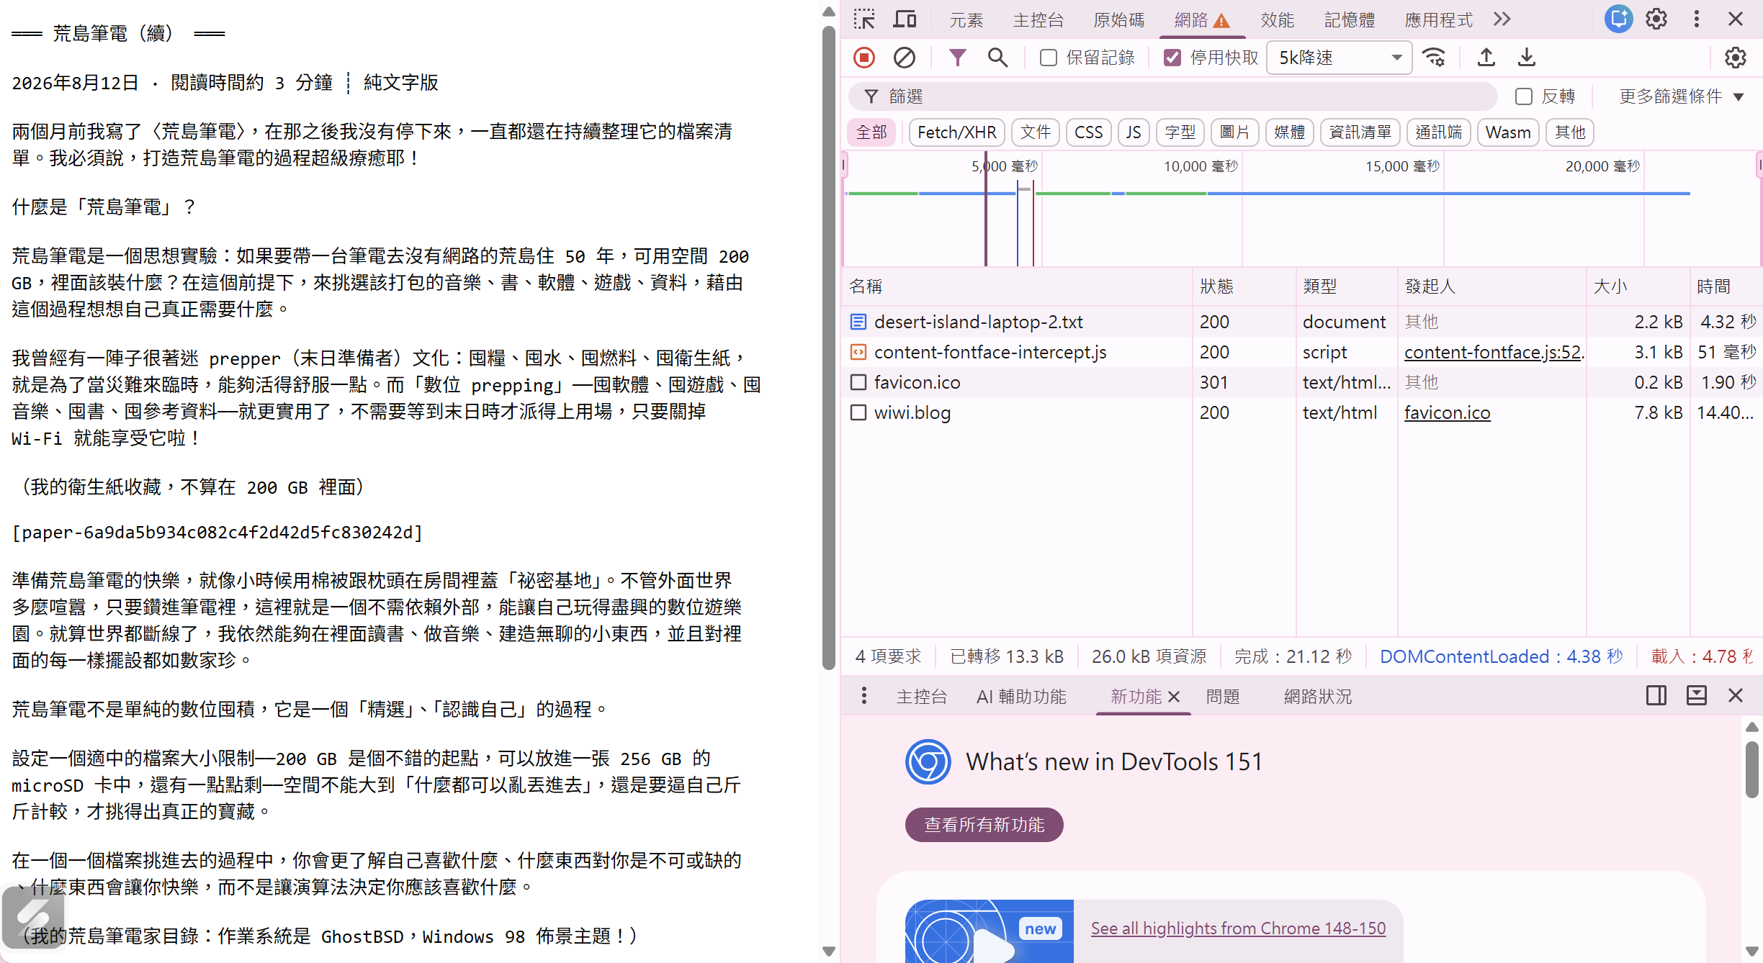Show more DevTools tabs chevron

tap(1502, 19)
